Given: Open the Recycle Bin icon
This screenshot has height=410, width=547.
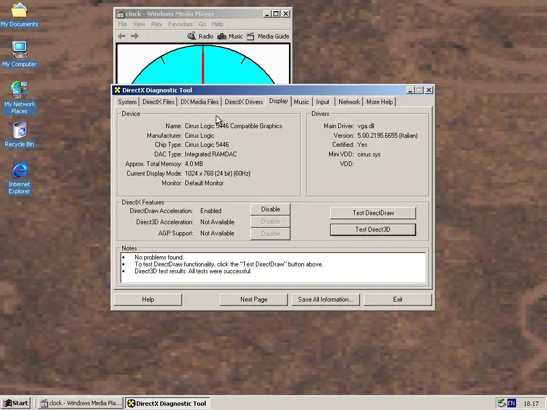Looking at the screenshot, I should pos(20,135).
